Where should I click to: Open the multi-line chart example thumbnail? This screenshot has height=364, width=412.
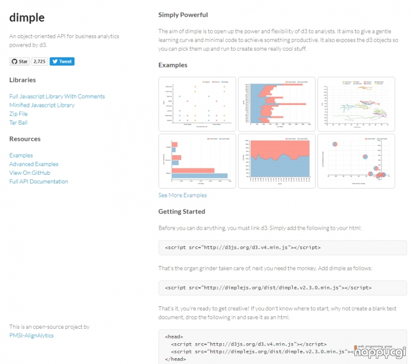tap(356, 104)
